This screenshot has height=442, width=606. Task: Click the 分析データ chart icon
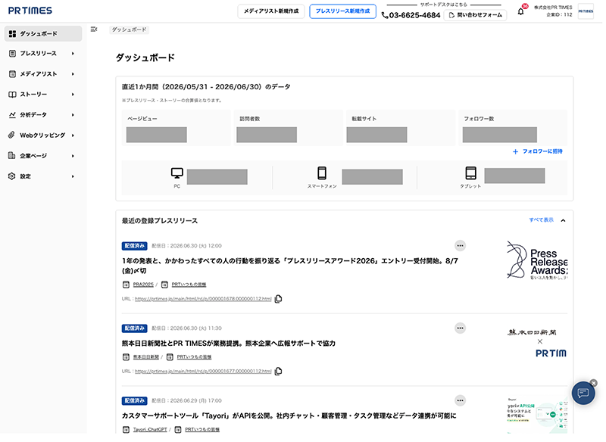click(12, 114)
